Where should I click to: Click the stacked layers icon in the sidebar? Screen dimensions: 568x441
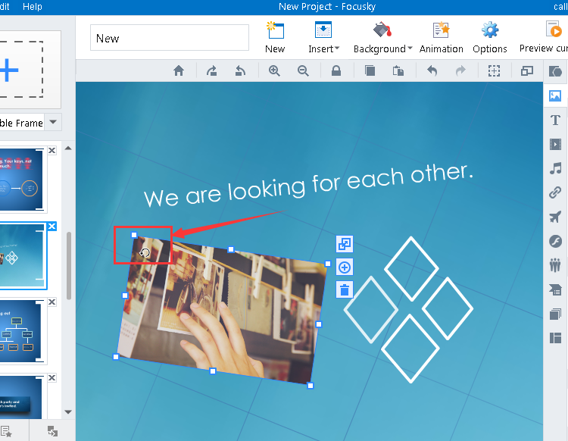click(555, 314)
